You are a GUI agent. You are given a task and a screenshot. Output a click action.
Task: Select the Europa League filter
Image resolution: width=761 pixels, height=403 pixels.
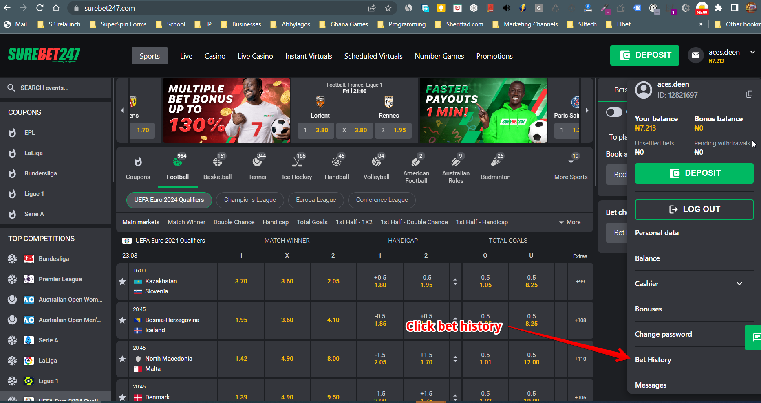pos(316,200)
